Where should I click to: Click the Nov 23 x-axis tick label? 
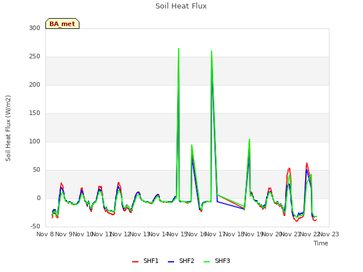(329, 234)
